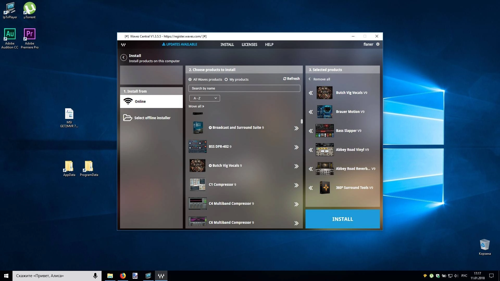Open the Recycle Bin icon on desktop
Image resolution: width=500 pixels, height=281 pixels.
coord(485,247)
